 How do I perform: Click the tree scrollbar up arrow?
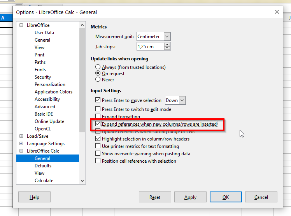point(82,25)
